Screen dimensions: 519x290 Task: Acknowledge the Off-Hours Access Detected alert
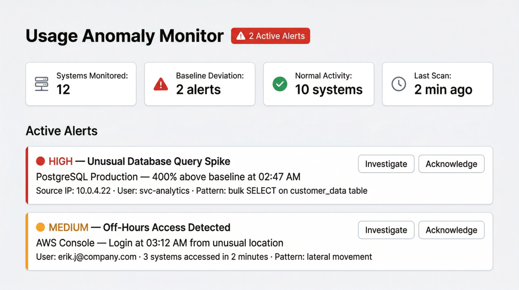(451, 230)
